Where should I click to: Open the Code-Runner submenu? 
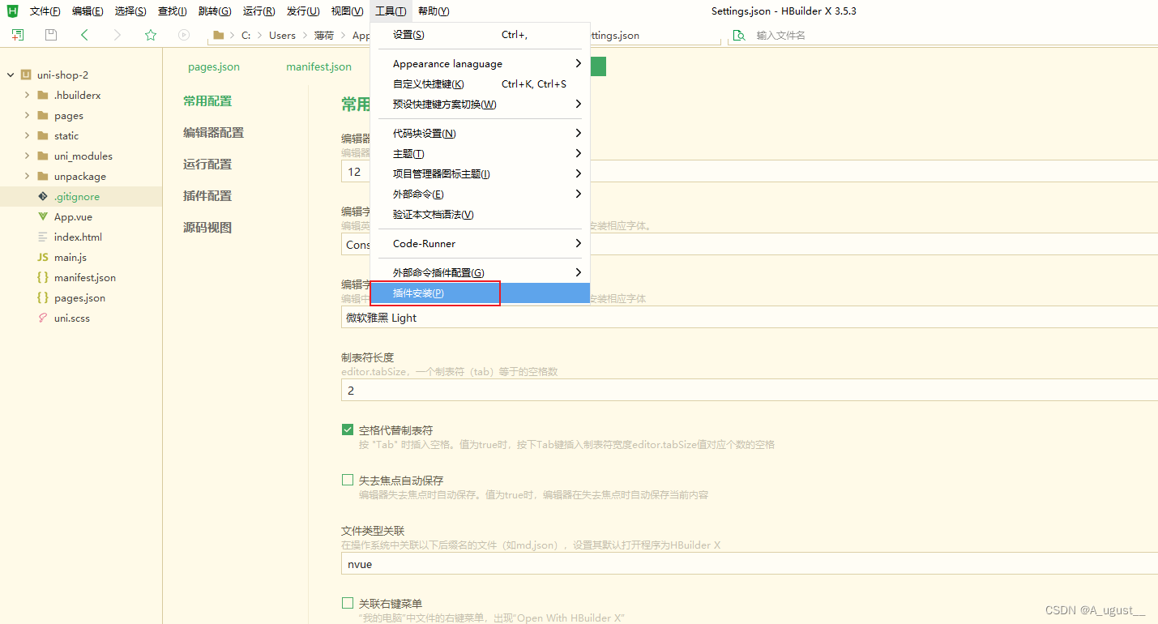tap(480, 243)
